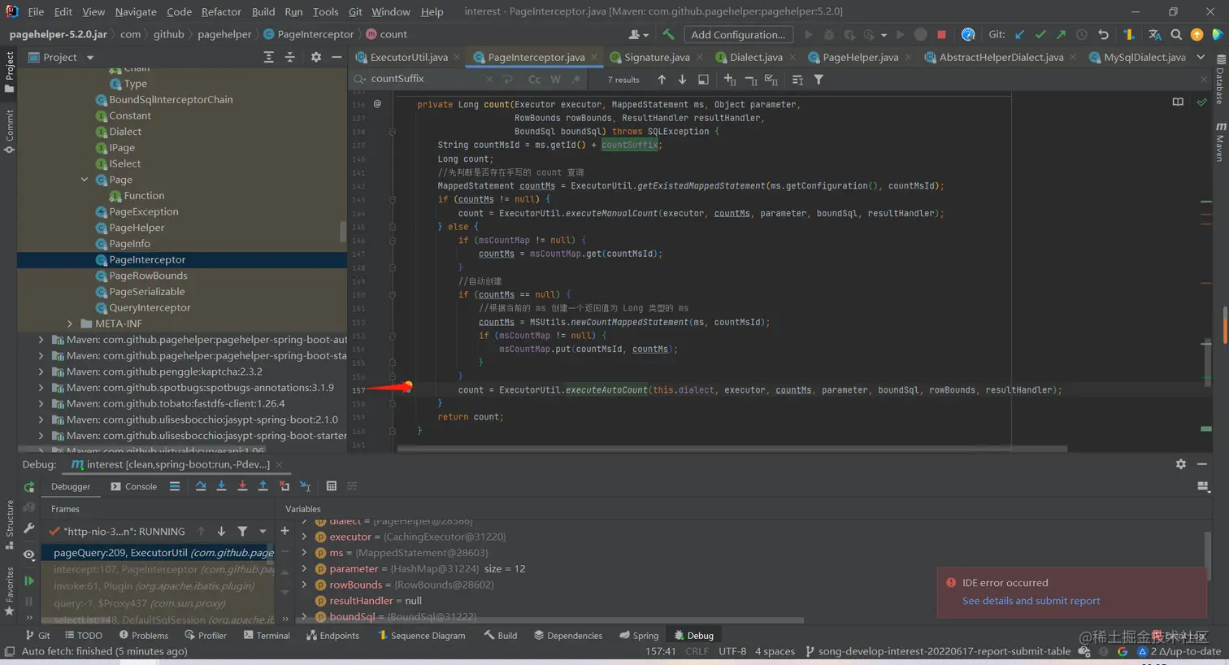Toggle Match Case (Cc) in search
Viewport: 1229px width, 665px height.
pos(534,80)
